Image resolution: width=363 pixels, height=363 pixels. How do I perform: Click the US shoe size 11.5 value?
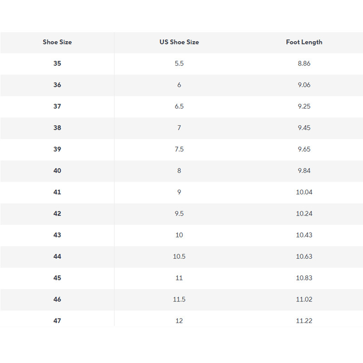coord(179,299)
